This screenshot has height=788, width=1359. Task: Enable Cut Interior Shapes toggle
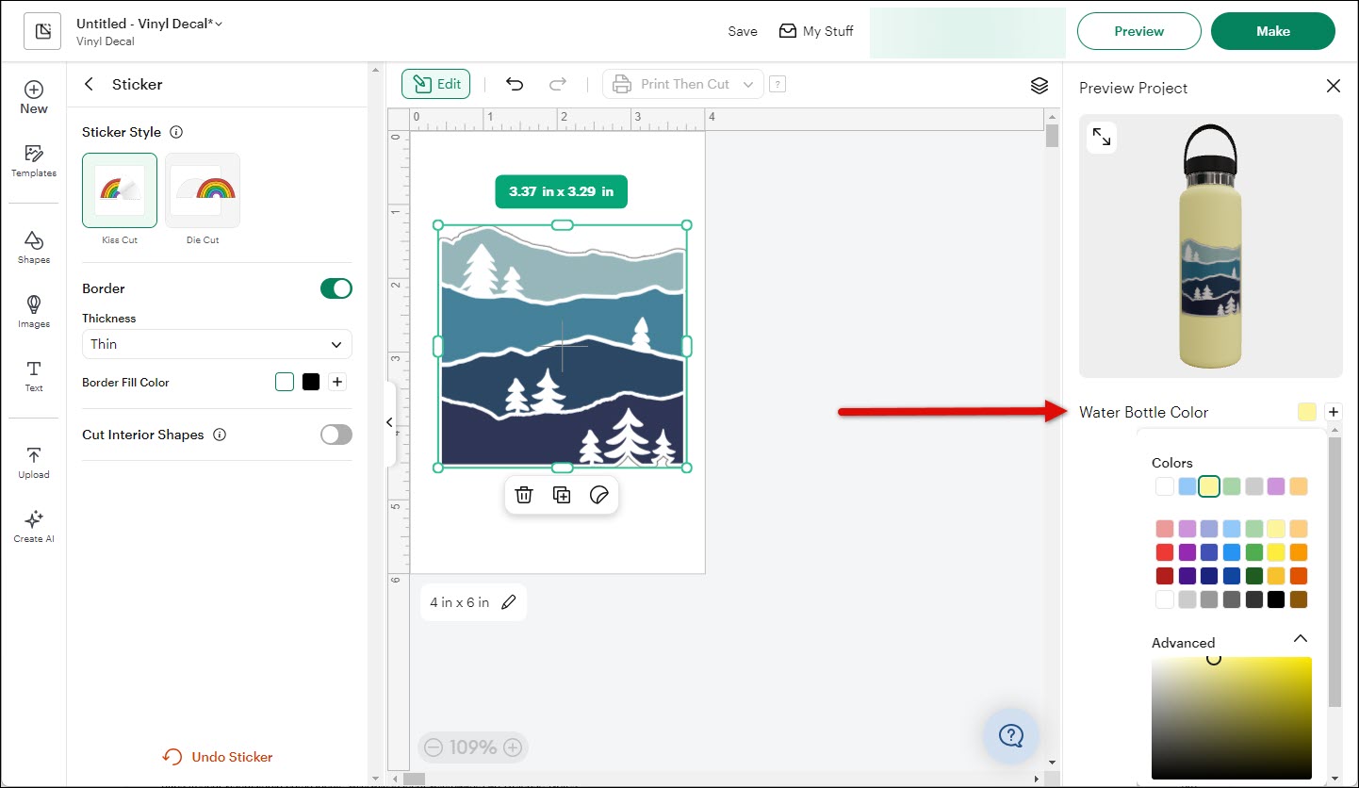click(336, 435)
